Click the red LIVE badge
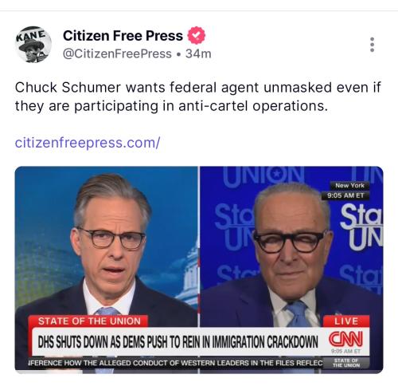Viewport: 398px width, 390px height. [346, 321]
